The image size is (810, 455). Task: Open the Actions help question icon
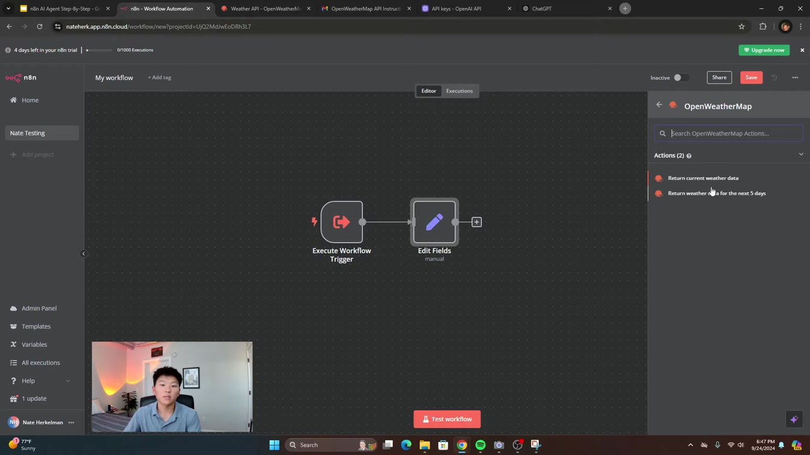pyautogui.click(x=689, y=156)
